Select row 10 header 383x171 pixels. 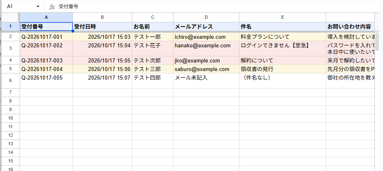[10, 118]
